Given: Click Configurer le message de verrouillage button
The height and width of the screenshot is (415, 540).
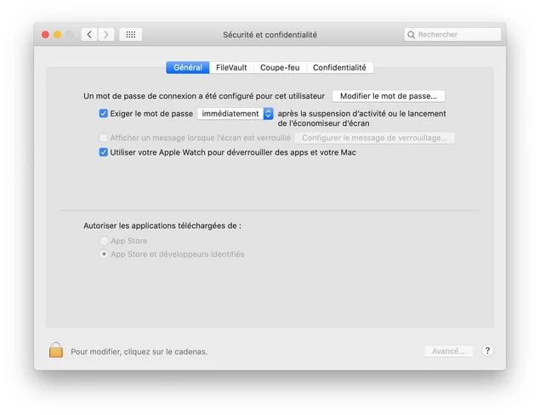Looking at the screenshot, I should (375, 138).
